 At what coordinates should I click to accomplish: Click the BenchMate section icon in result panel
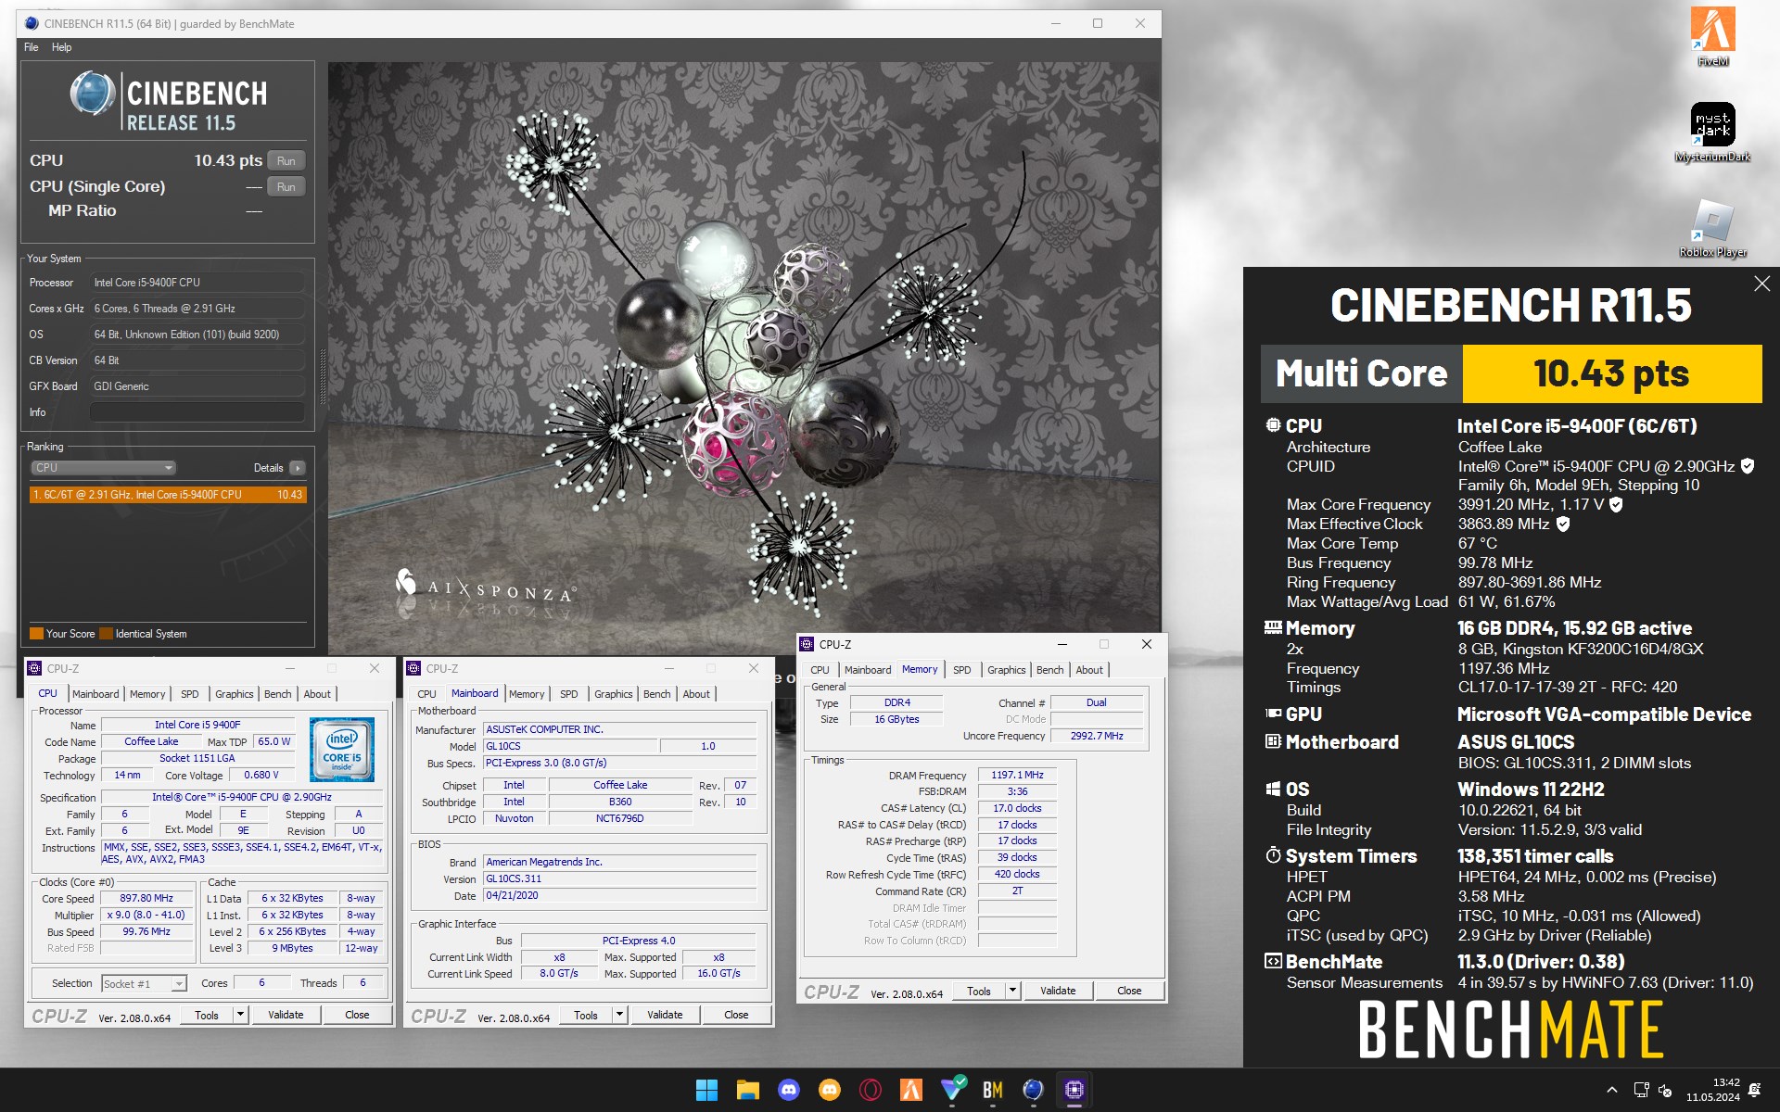coord(1273,961)
